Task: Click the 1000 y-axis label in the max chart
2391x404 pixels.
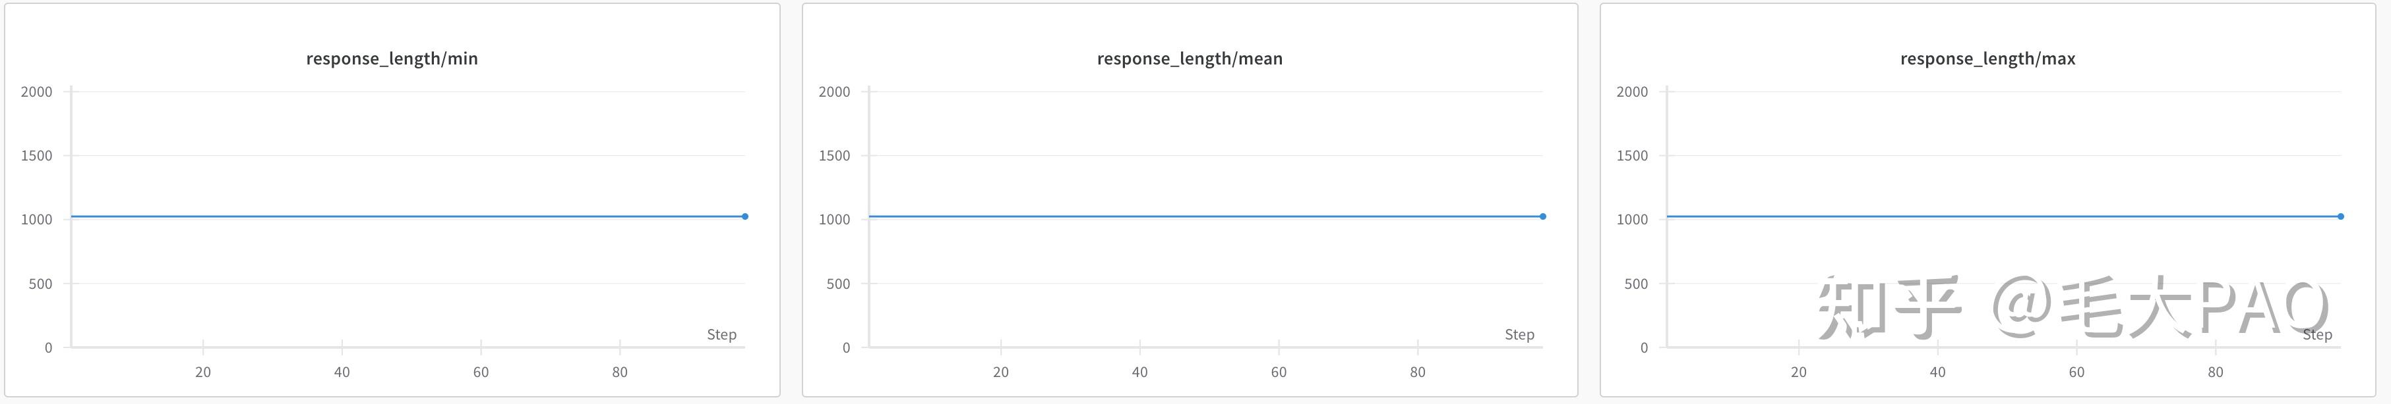Action: (1632, 220)
